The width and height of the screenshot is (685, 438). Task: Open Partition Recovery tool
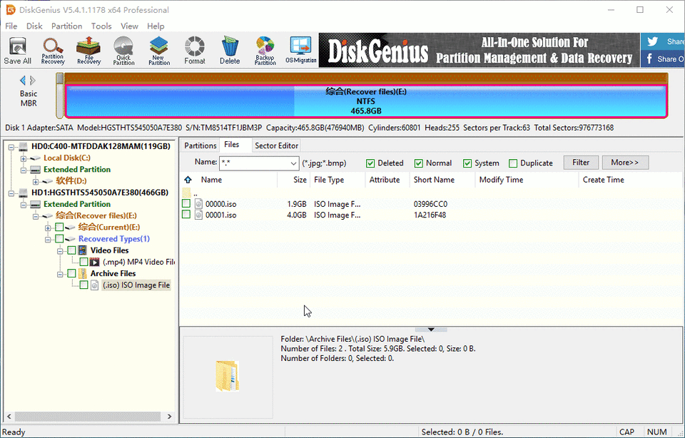[53, 50]
